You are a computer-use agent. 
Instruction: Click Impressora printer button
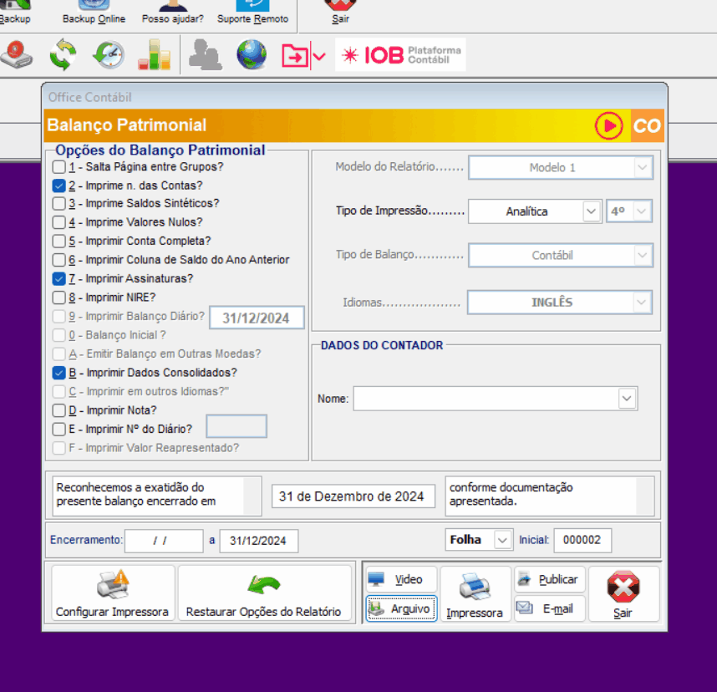[x=475, y=594]
